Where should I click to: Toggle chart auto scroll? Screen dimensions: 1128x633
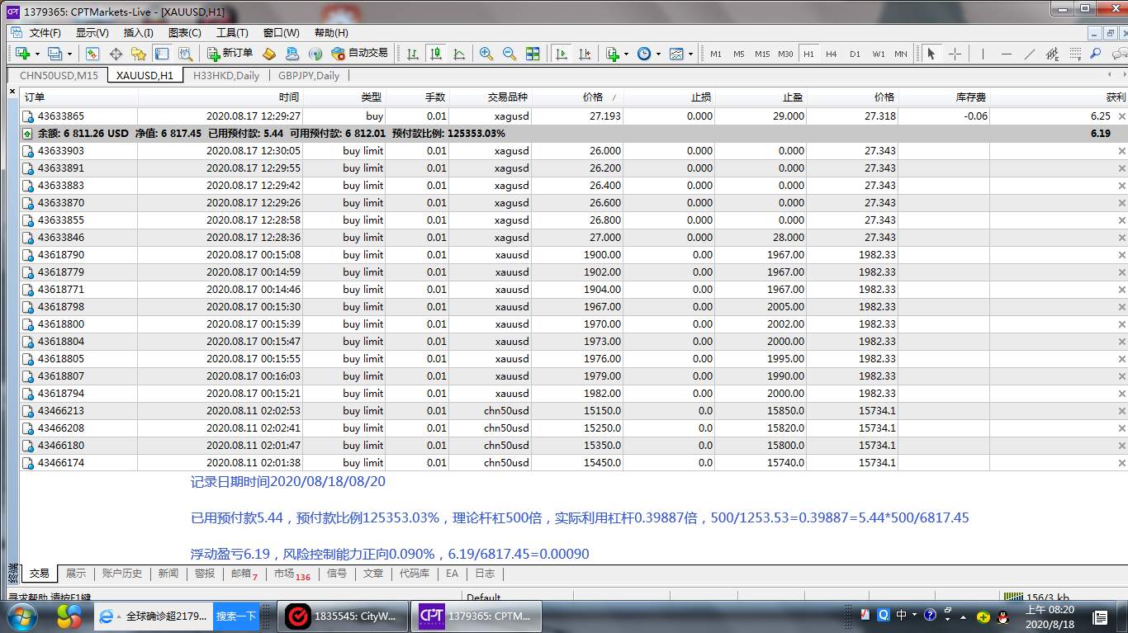point(562,54)
